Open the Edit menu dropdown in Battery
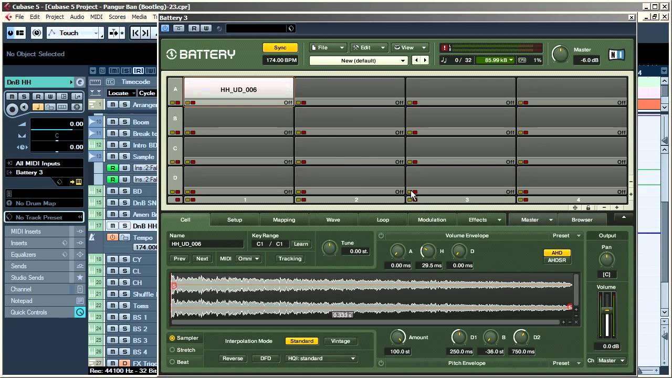 coord(369,47)
